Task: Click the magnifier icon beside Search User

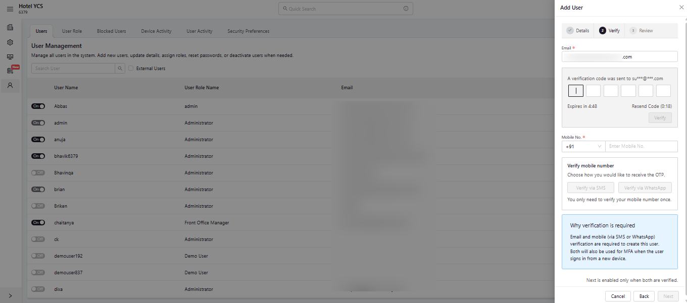Action: 120,68
